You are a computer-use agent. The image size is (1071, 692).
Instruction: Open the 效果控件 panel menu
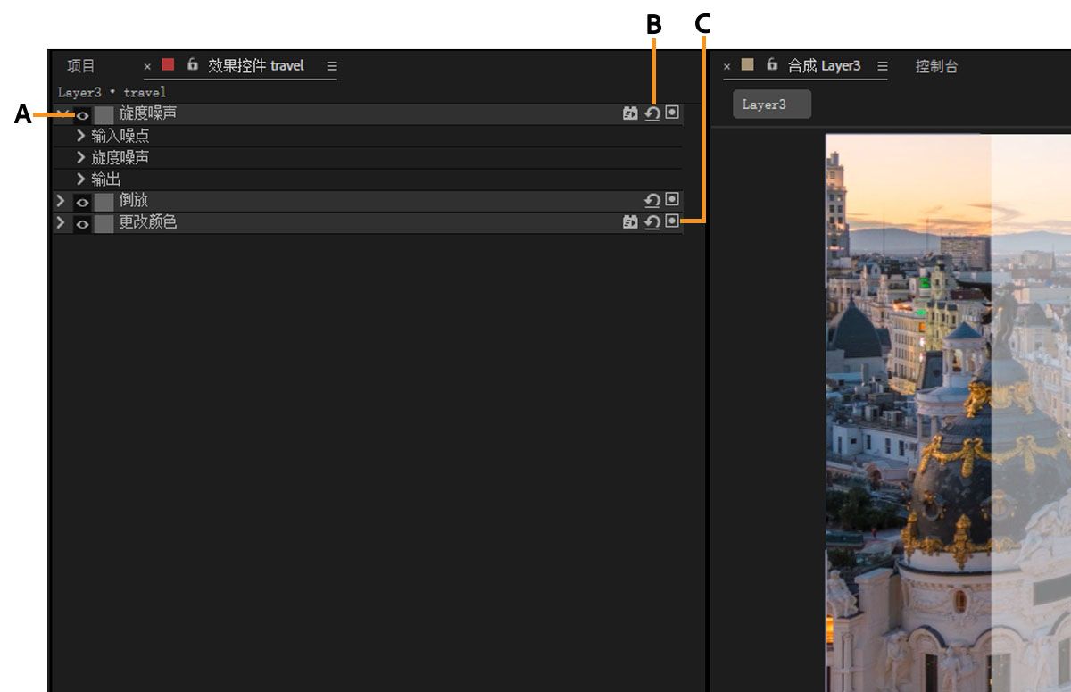[332, 66]
